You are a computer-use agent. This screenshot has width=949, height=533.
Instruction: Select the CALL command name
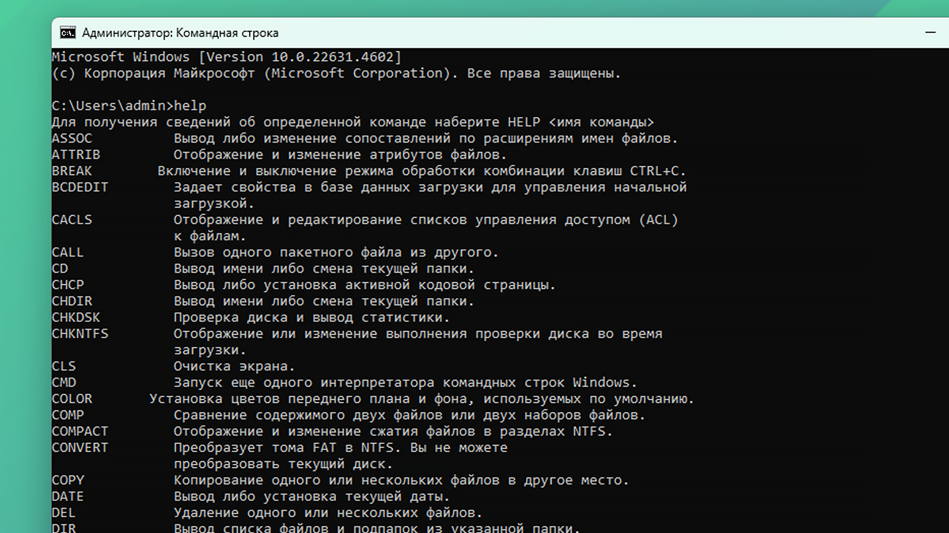[68, 252]
